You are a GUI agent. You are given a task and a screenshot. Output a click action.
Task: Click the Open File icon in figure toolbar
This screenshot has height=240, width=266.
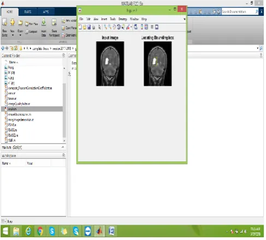pos(85,27)
